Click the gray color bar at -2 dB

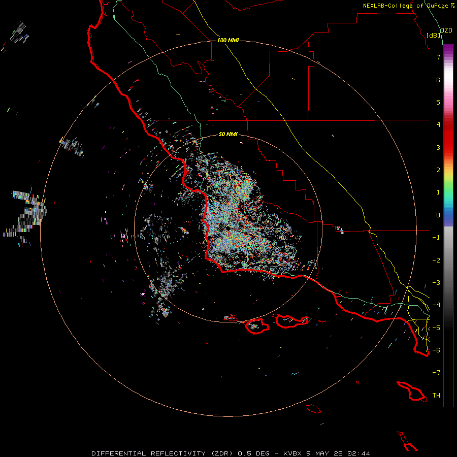pos(448,260)
